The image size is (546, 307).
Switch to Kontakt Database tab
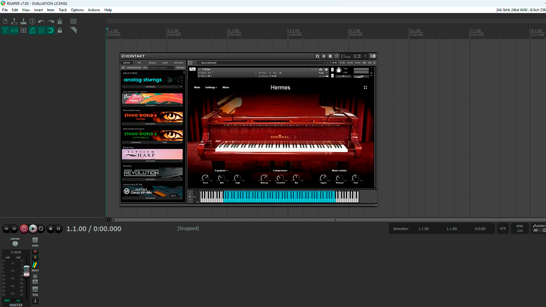pos(152,63)
